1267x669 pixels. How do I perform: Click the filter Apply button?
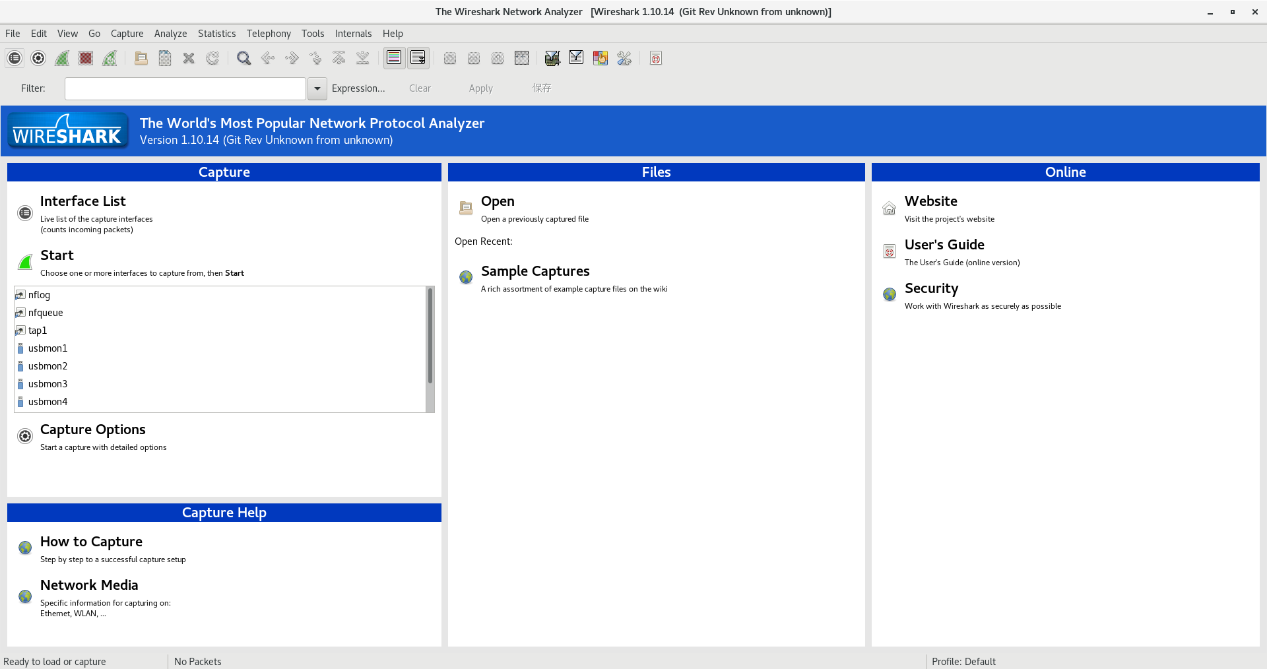pos(481,88)
